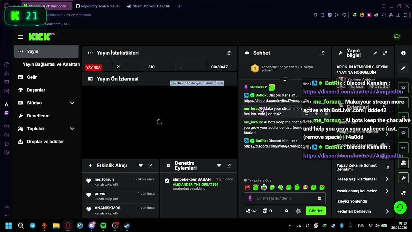Viewport: 412px width, 232px height.
Task: Pop out the Sohbet chat panel
Action: tap(322, 53)
